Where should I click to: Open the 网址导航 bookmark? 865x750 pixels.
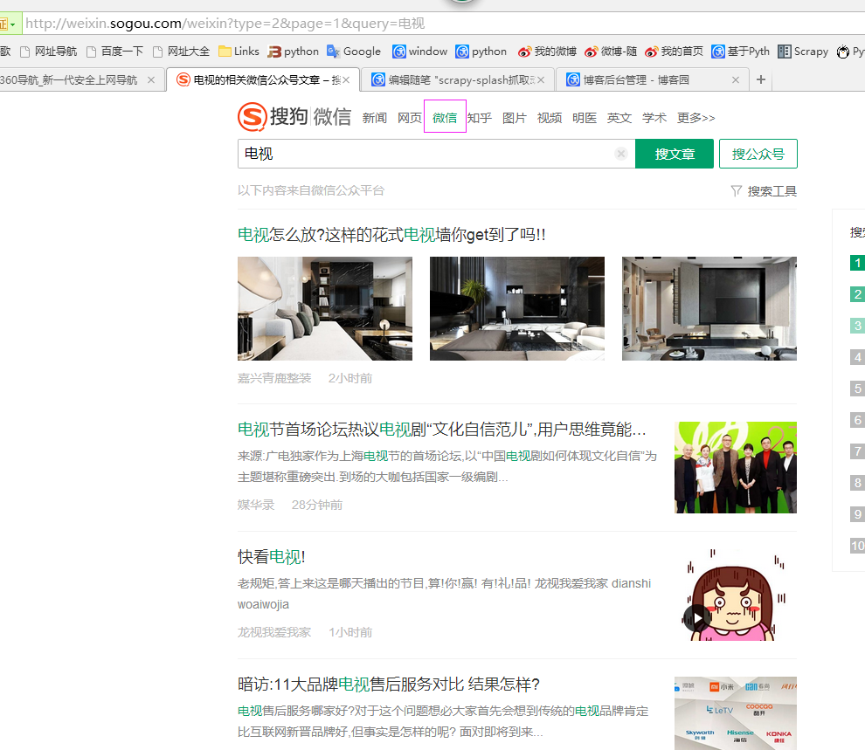pos(48,52)
